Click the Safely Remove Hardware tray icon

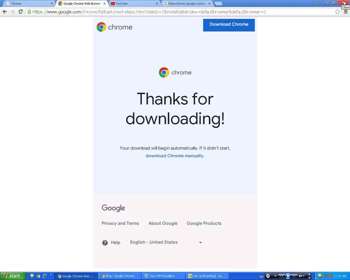pyautogui.click(x=325, y=276)
